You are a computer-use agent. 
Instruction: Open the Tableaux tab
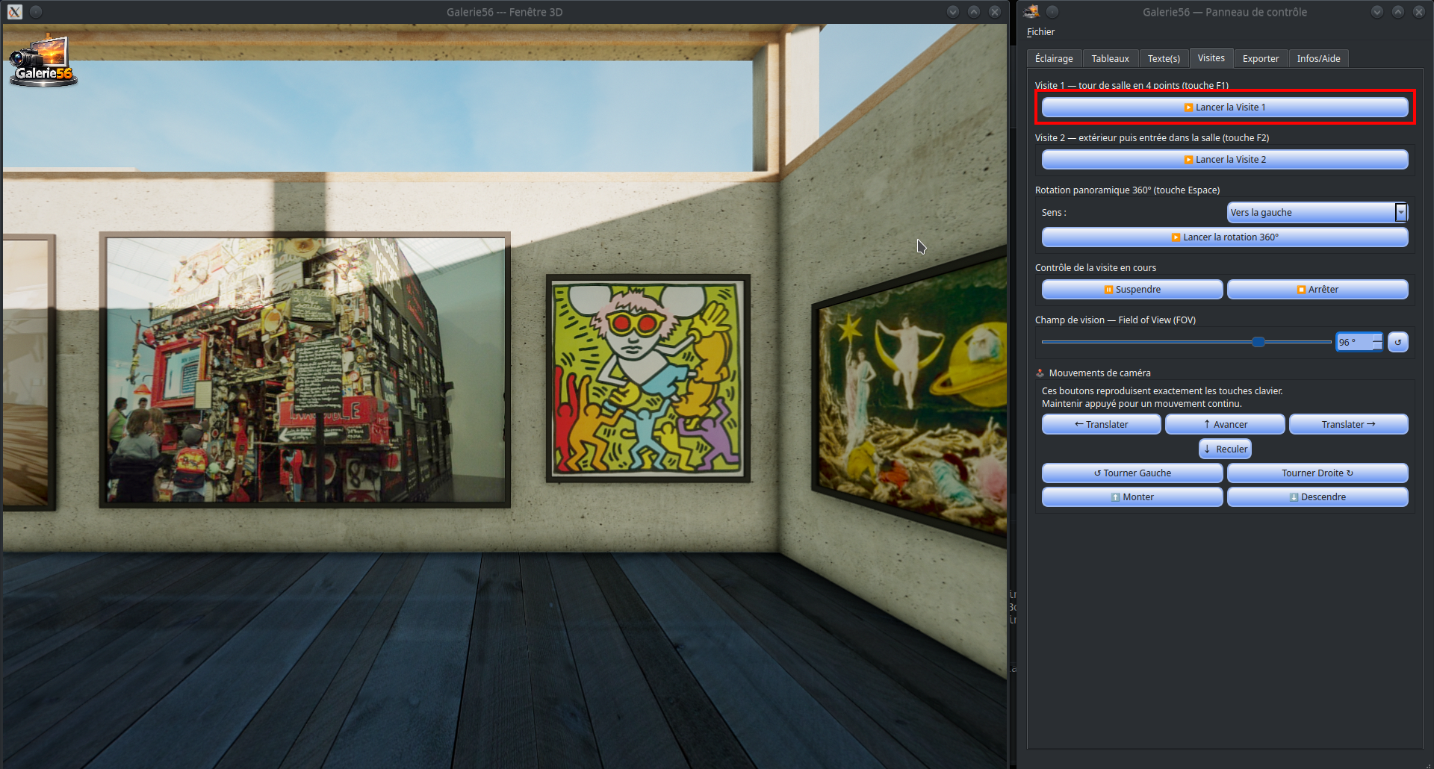(x=1110, y=58)
